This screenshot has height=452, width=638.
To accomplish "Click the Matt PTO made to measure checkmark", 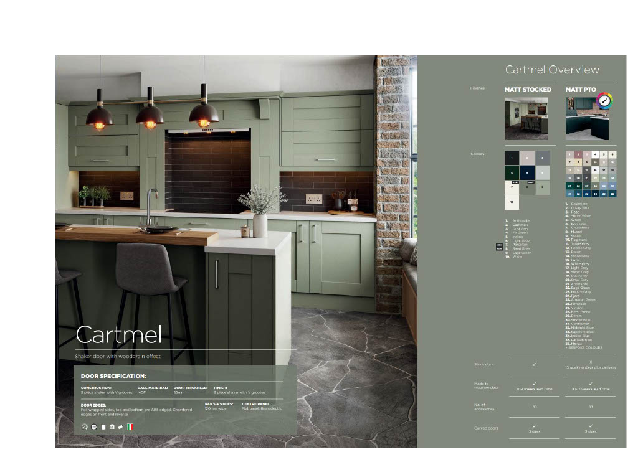I will pos(590,384).
